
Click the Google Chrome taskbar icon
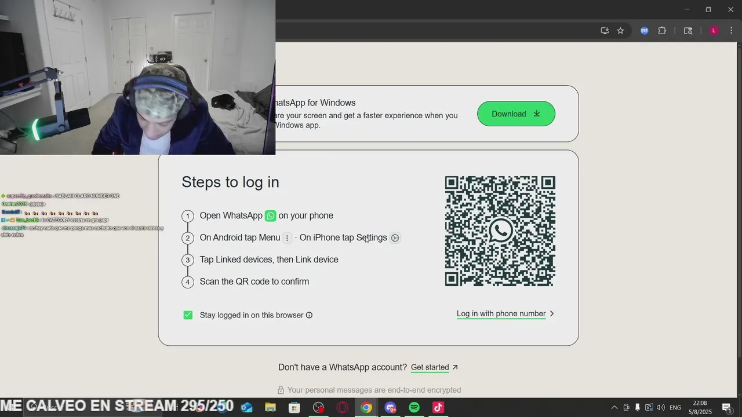[366, 408]
